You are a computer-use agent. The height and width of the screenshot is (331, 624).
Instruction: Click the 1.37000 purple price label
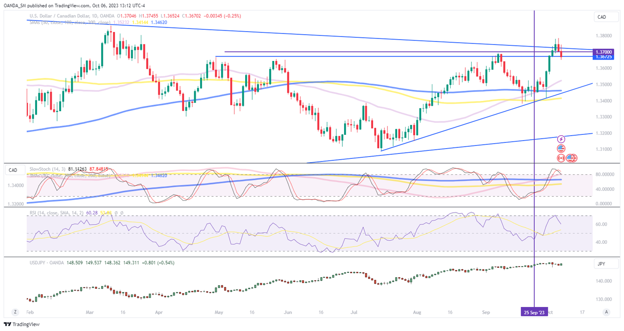604,52
